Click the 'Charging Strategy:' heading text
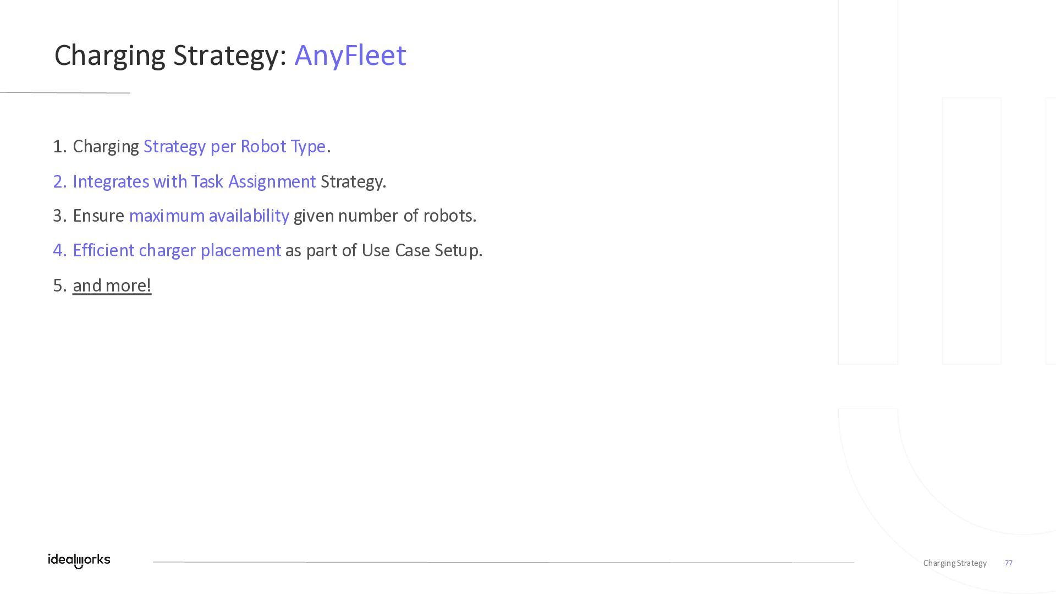The height and width of the screenshot is (594, 1056). coord(170,55)
